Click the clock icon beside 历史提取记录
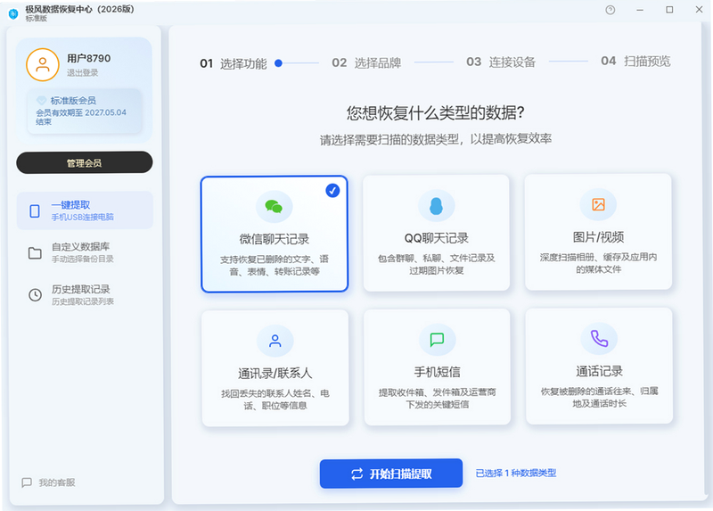Viewport: 713px width, 511px height. click(35, 295)
